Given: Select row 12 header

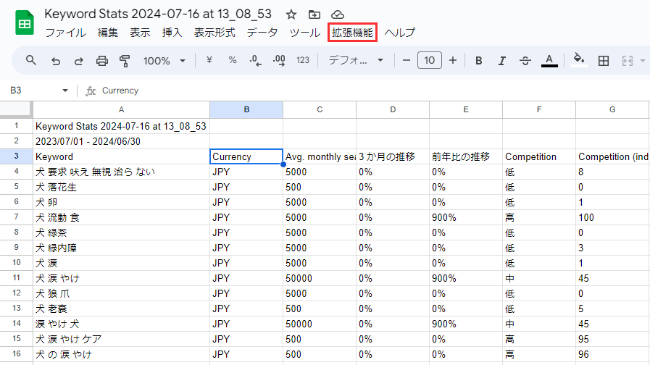Looking at the screenshot, I should pyautogui.click(x=16, y=293).
